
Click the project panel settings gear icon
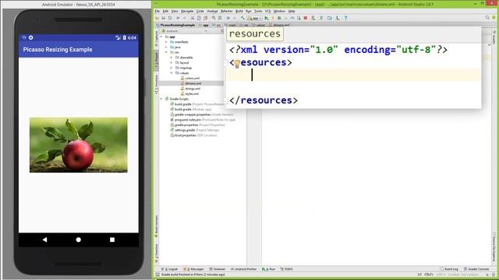coord(222,31)
